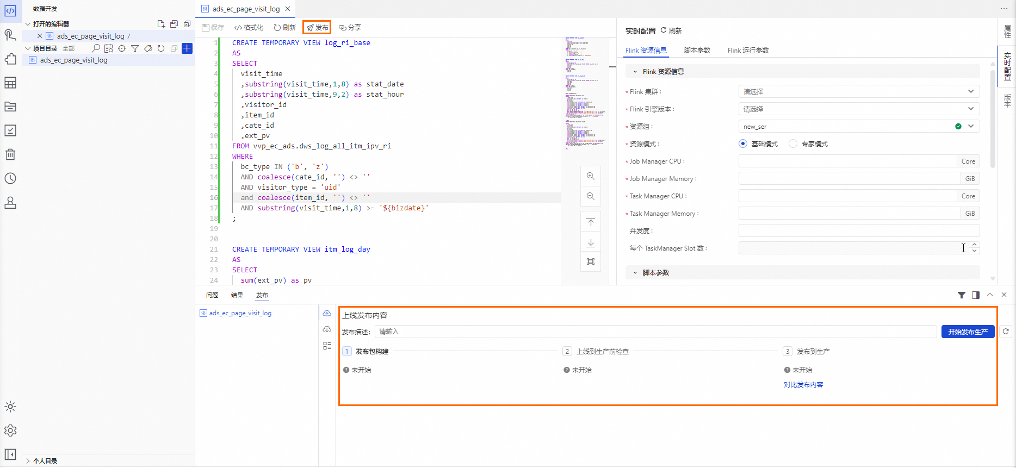Open the table grid icon in the left sidebar

click(10, 83)
